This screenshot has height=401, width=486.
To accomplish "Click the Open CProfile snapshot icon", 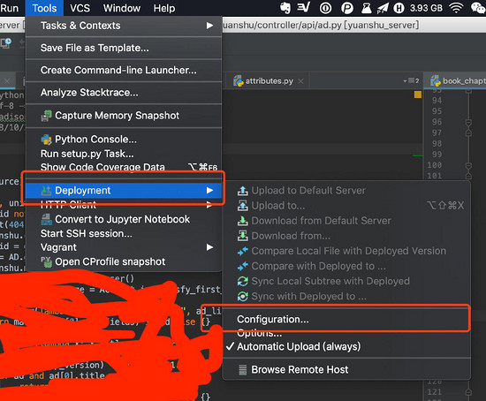I will 47,261.
